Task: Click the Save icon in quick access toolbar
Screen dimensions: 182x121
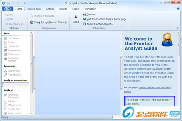Action: (8, 3)
